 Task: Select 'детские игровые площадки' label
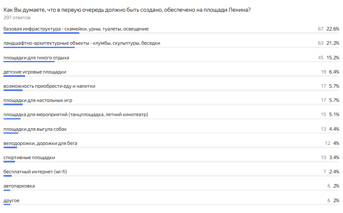[x=35, y=72]
